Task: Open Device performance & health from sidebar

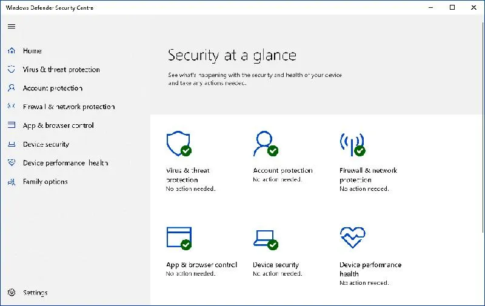Action: click(x=65, y=163)
